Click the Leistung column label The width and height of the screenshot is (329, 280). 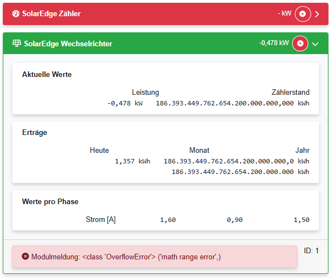click(x=145, y=92)
